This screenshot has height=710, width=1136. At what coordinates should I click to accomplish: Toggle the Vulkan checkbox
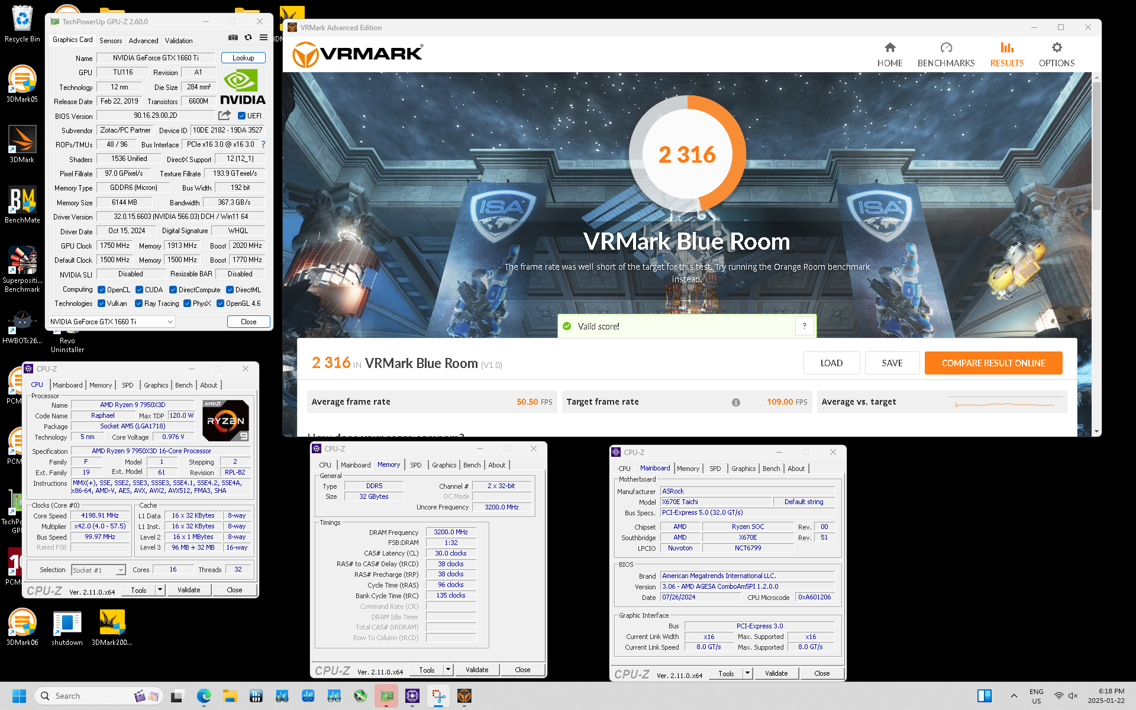click(x=101, y=304)
